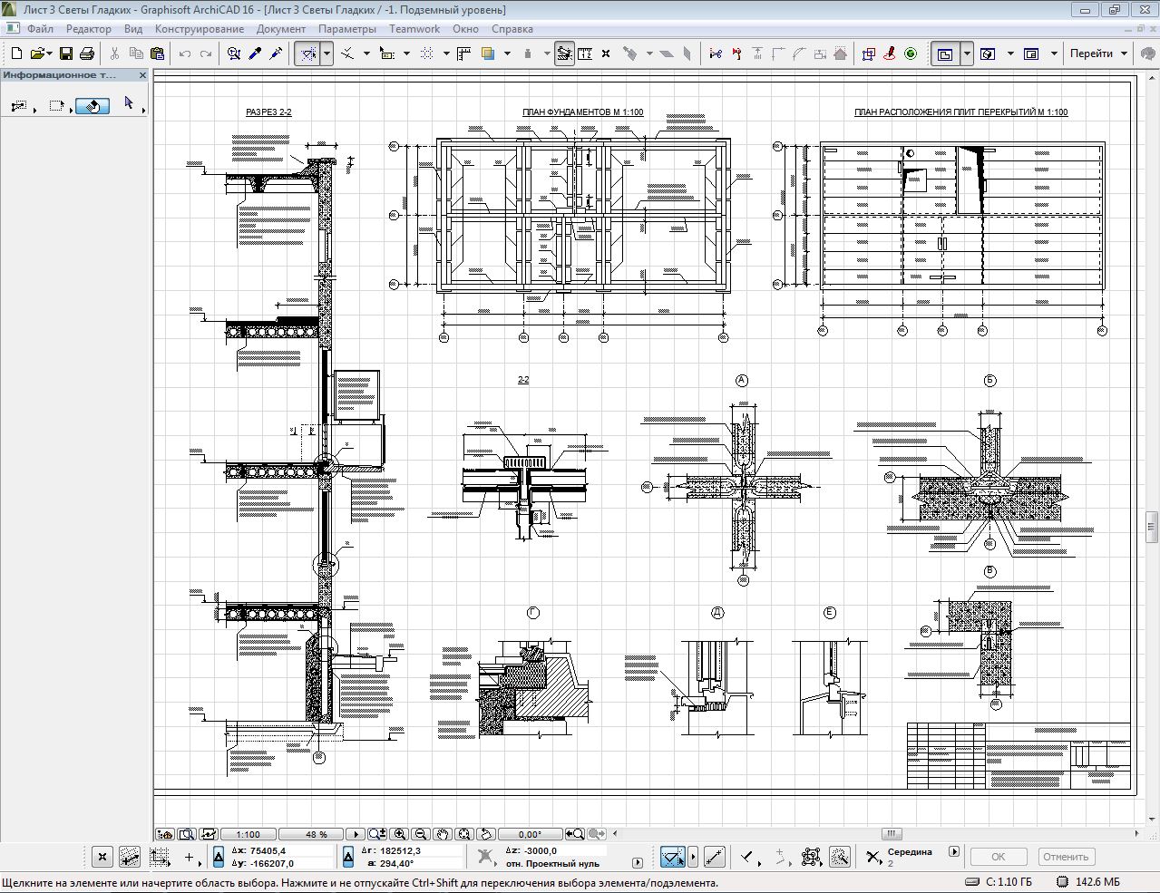Image resolution: width=1160 pixels, height=893 pixels.
Task: Click the Save file icon
Action: (x=66, y=54)
